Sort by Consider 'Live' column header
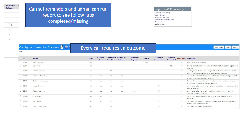The image size is (245, 115). tap(101, 58)
